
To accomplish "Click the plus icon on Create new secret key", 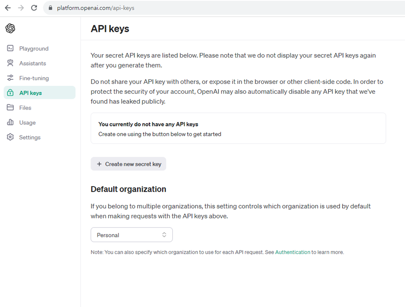I will coord(99,164).
